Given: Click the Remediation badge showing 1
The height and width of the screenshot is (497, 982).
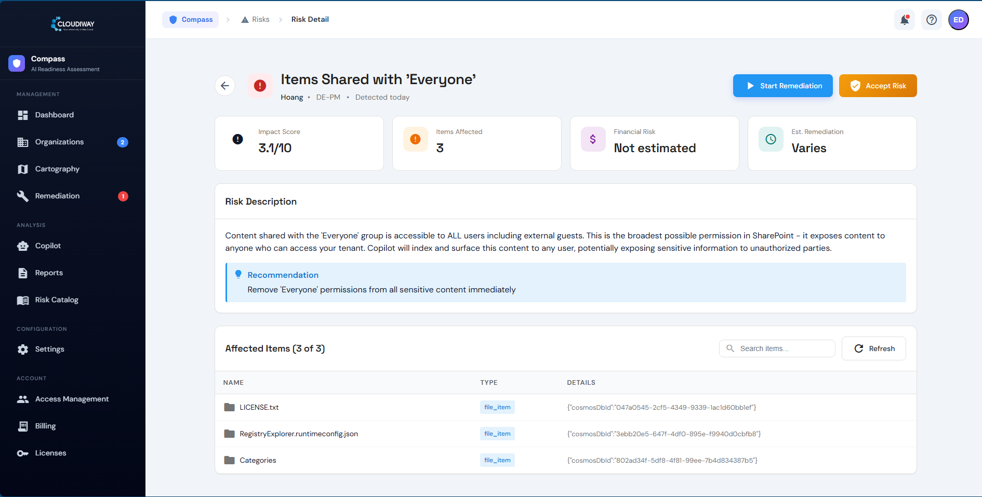Looking at the screenshot, I should [123, 196].
